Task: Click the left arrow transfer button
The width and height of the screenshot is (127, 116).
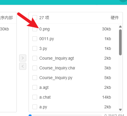Action: 23,66
